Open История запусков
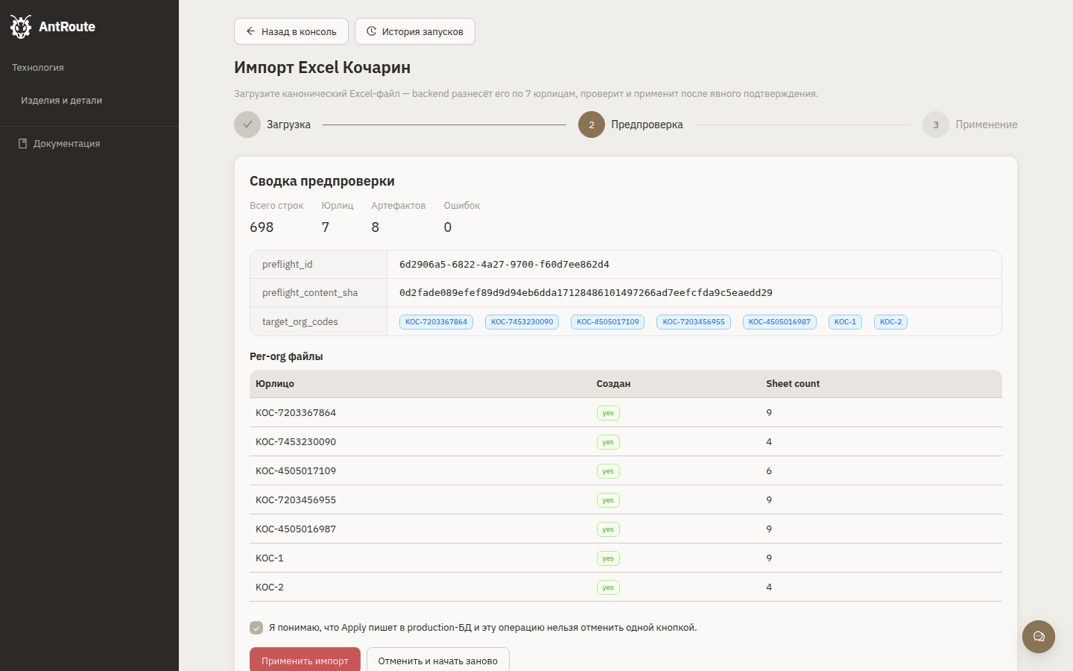 coord(415,31)
